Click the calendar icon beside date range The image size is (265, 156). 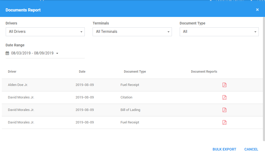7,53
